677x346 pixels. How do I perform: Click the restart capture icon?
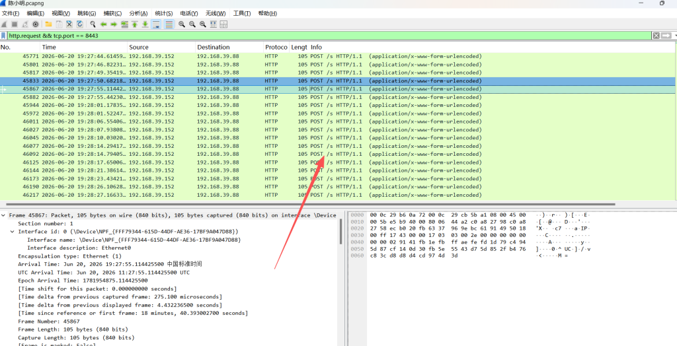click(x=25, y=24)
